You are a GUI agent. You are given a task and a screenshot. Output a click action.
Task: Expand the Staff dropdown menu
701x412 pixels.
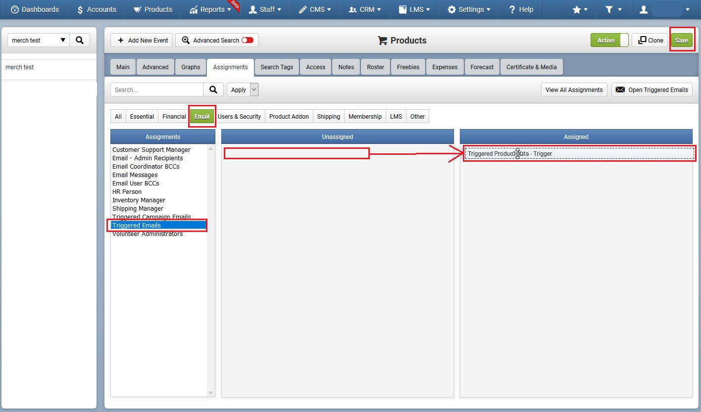[x=265, y=9]
